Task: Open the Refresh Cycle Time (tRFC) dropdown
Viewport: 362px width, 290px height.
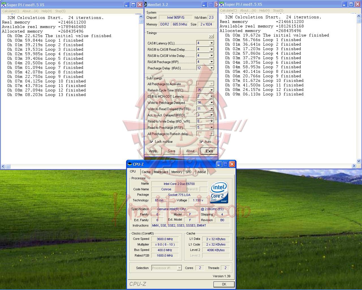Action: 211,90
